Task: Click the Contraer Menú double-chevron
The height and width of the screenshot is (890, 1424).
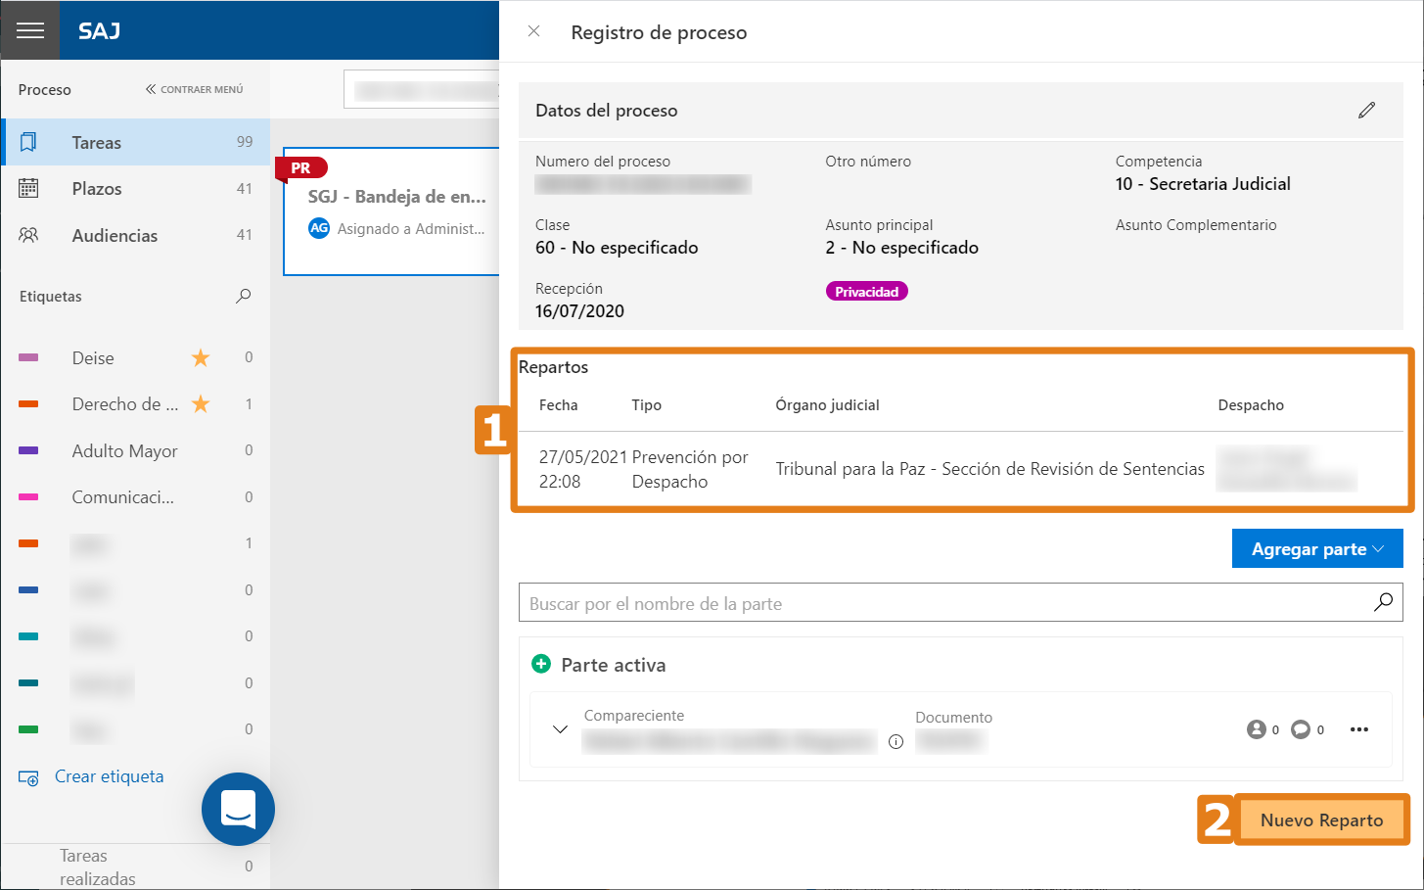Action: (151, 89)
